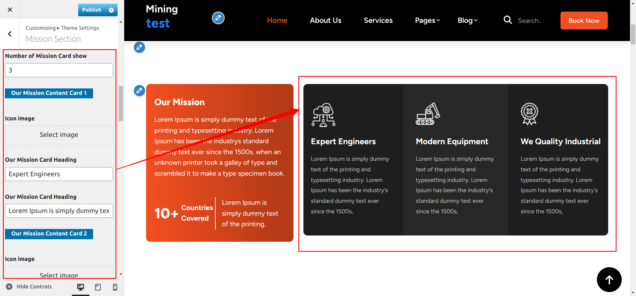The image size is (636, 296).
Task: Open the Services menu item
Action: point(378,21)
